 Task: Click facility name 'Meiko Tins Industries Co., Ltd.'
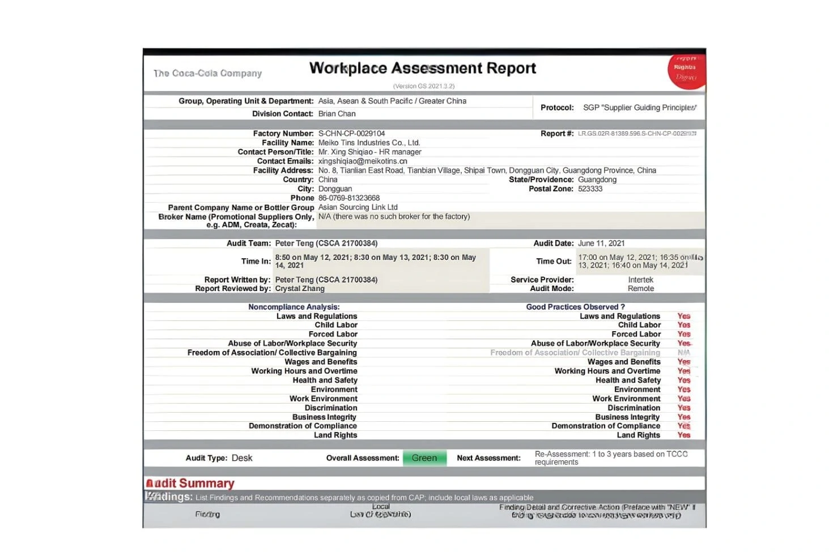tap(369, 143)
